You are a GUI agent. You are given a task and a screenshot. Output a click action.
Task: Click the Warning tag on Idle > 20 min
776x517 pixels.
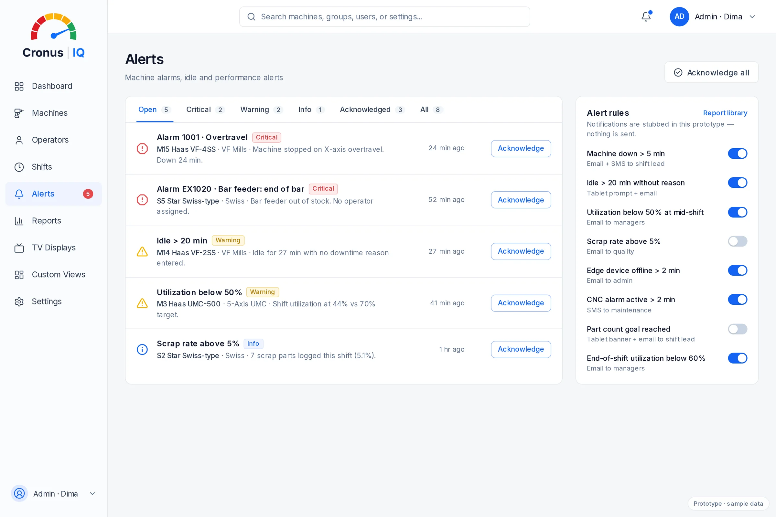(228, 240)
